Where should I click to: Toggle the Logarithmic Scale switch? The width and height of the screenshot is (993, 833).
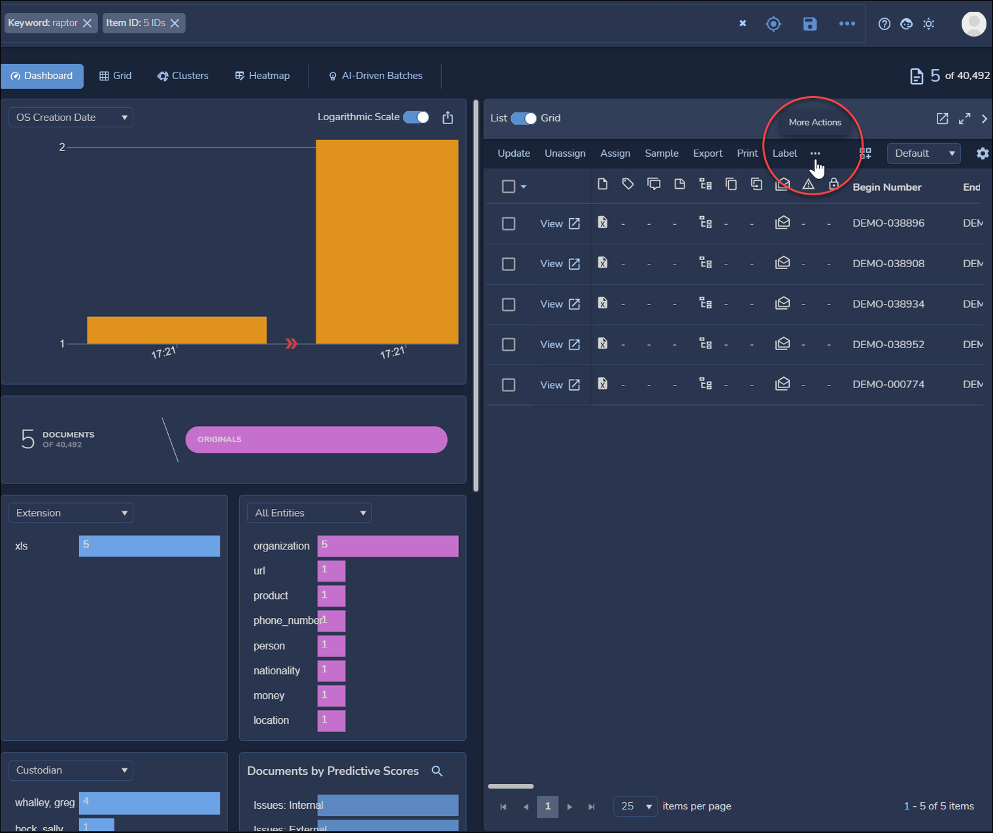point(416,117)
